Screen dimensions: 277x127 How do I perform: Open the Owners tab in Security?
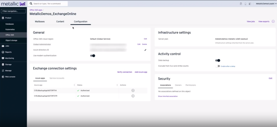click(178, 85)
